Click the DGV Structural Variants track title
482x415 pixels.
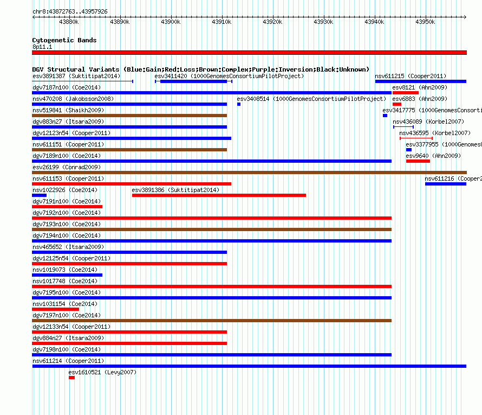[201, 69]
